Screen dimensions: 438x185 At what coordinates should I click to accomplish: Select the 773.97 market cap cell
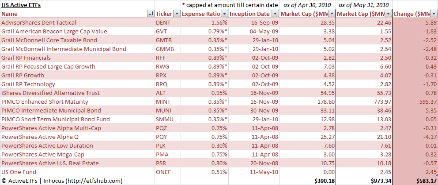click(364, 102)
